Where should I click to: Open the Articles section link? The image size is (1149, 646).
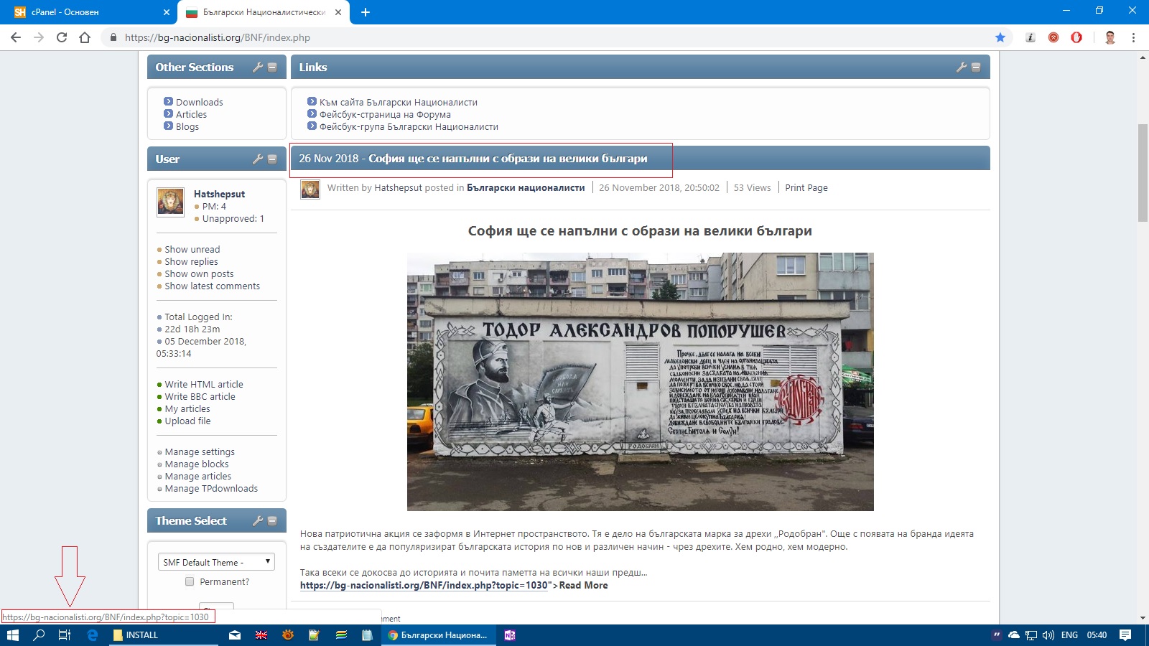tap(191, 114)
